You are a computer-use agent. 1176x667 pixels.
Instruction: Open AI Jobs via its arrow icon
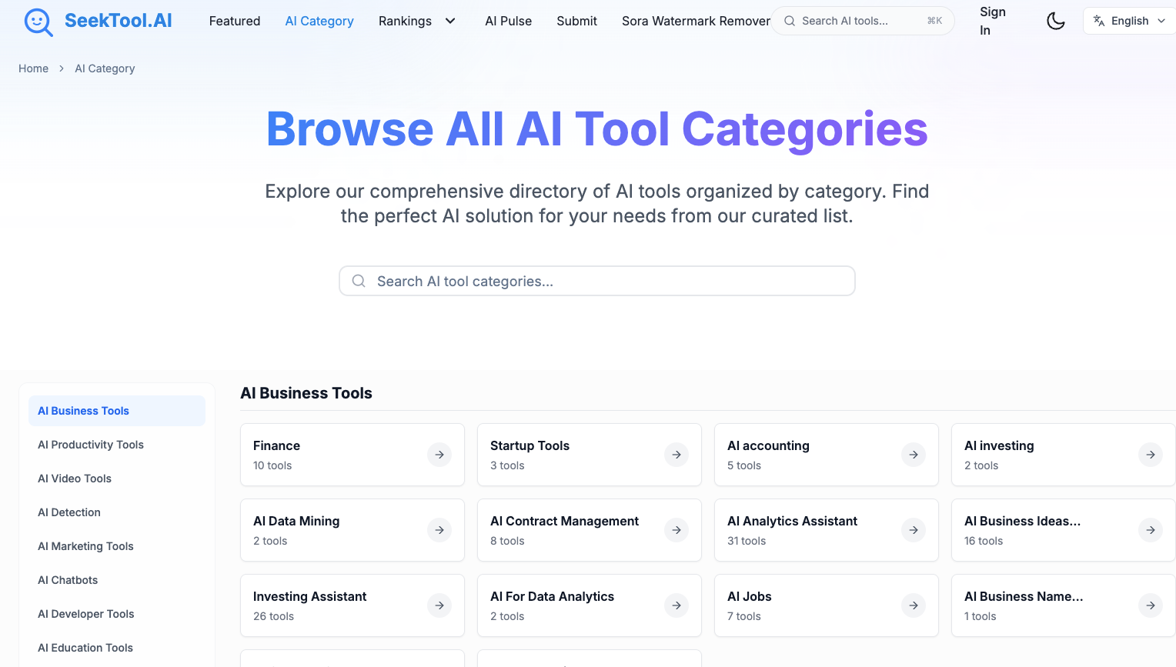click(914, 605)
